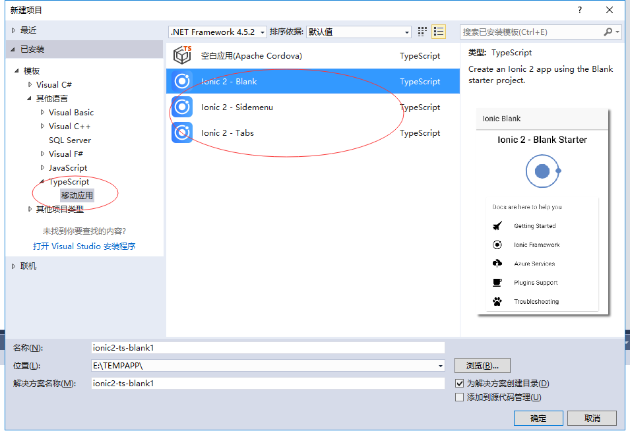Select SQL Server in the tree
Viewport: 630px width, 435px height.
click(70, 140)
